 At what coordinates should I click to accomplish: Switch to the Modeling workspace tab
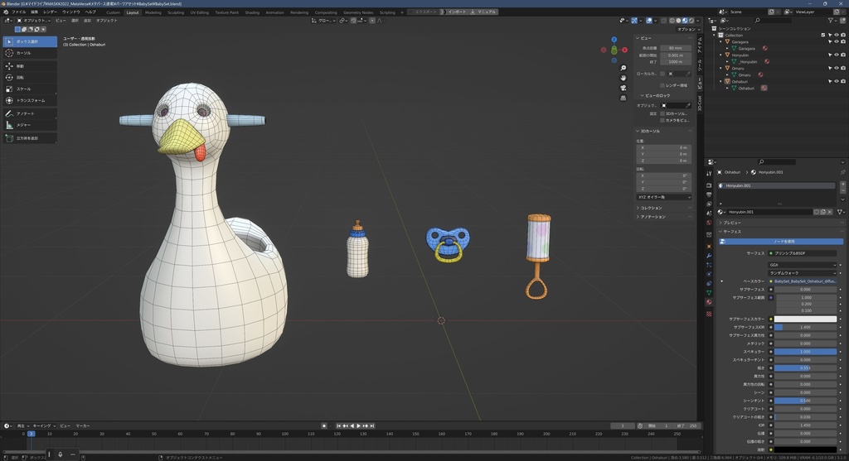(x=153, y=12)
